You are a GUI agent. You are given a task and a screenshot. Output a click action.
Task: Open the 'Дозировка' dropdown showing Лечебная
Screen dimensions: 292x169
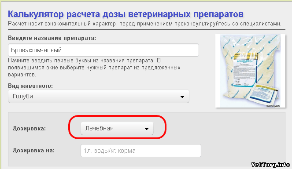tap(117, 128)
